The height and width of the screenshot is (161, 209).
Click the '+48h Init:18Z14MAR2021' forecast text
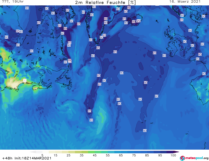pyautogui.click(x=27, y=158)
